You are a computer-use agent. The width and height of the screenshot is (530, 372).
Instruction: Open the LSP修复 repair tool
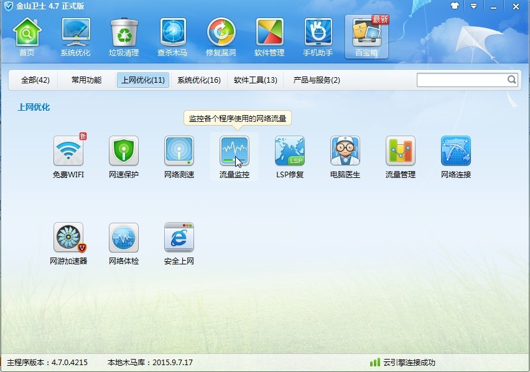(x=290, y=151)
